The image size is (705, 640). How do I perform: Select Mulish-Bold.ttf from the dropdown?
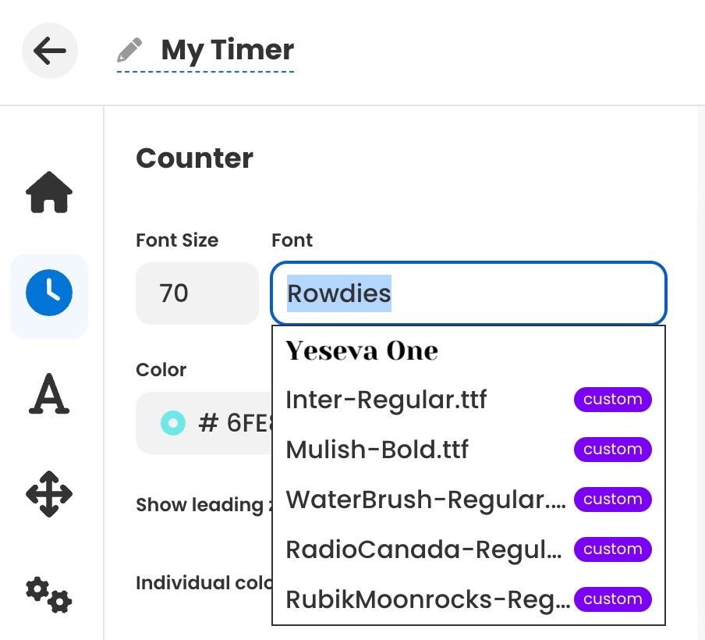point(377,450)
